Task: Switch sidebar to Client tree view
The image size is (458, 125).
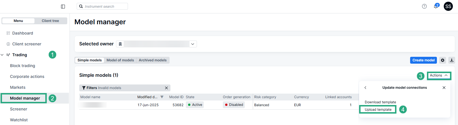Action: coord(50,21)
